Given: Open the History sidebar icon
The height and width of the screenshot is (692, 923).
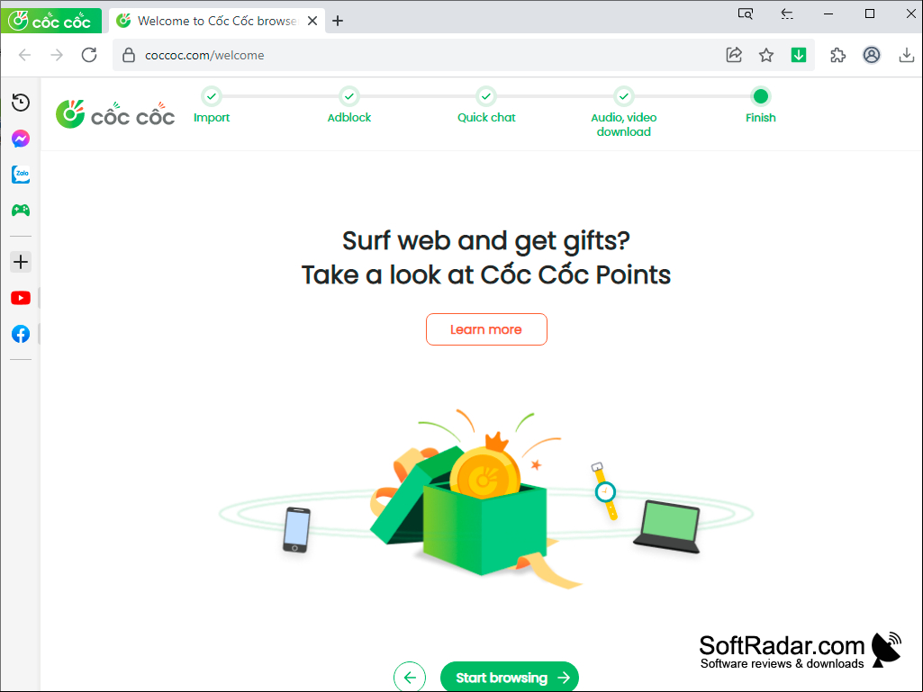Looking at the screenshot, I should click(21, 103).
